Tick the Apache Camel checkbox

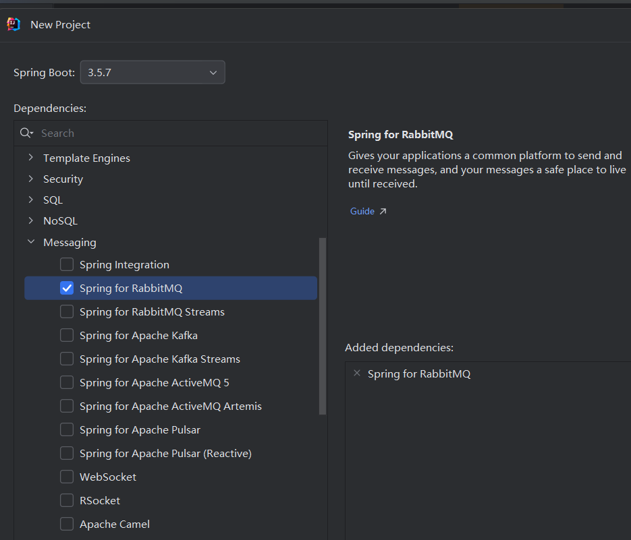[x=67, y=524]
